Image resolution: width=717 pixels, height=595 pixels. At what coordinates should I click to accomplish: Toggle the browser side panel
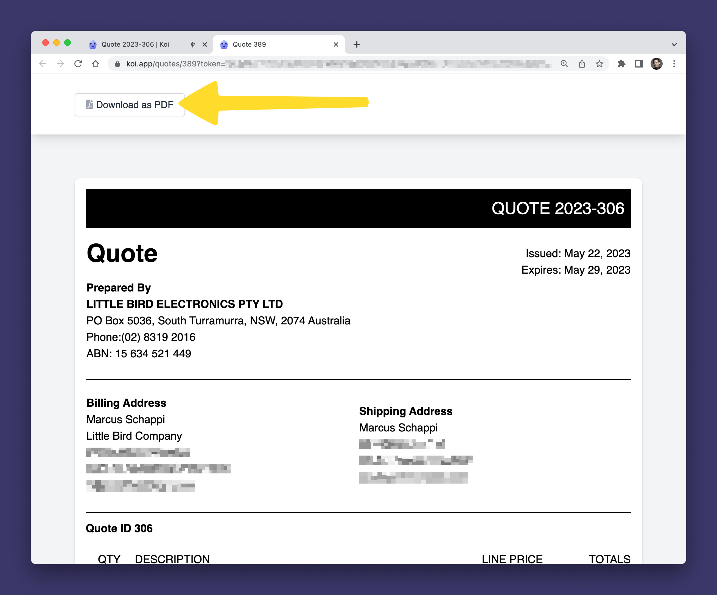click(638, 64)
